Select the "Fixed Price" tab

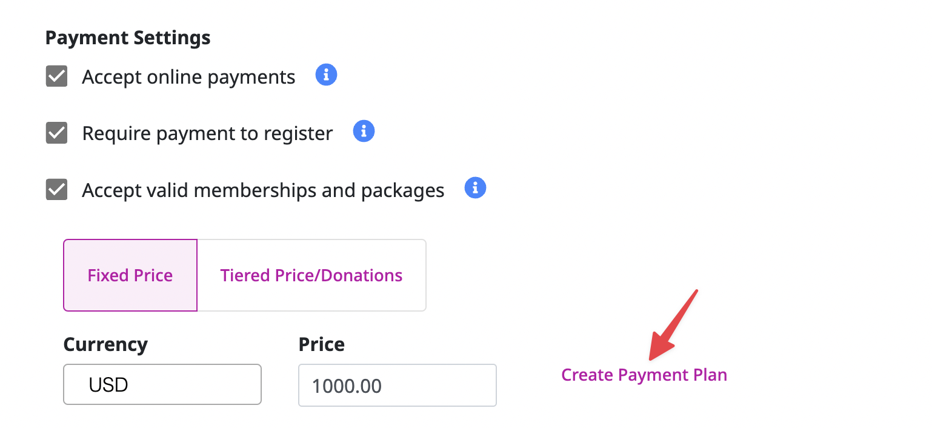(x=130, y=275)
